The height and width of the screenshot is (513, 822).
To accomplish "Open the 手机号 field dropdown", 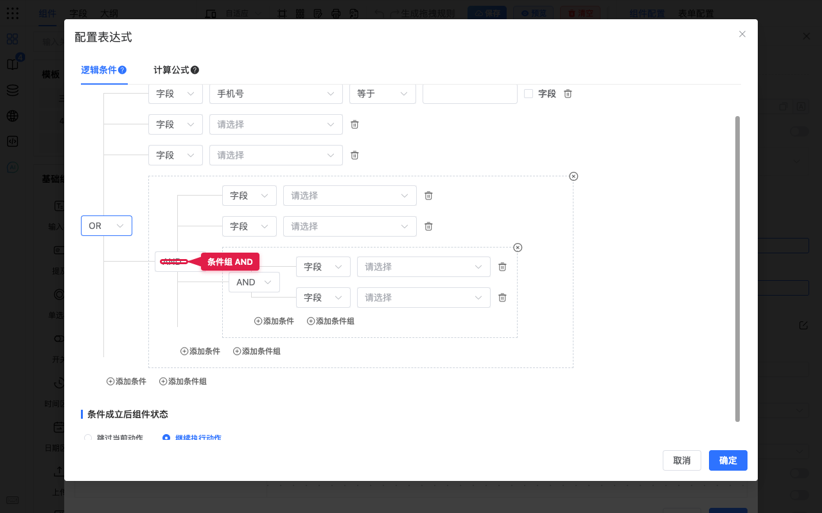I will [x=276, y=94].
